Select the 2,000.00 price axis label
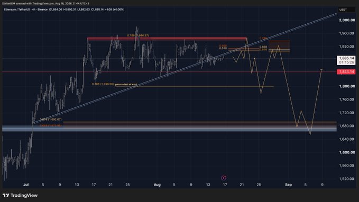Screen dimensions: 359x202 click(x=347, y=20)
